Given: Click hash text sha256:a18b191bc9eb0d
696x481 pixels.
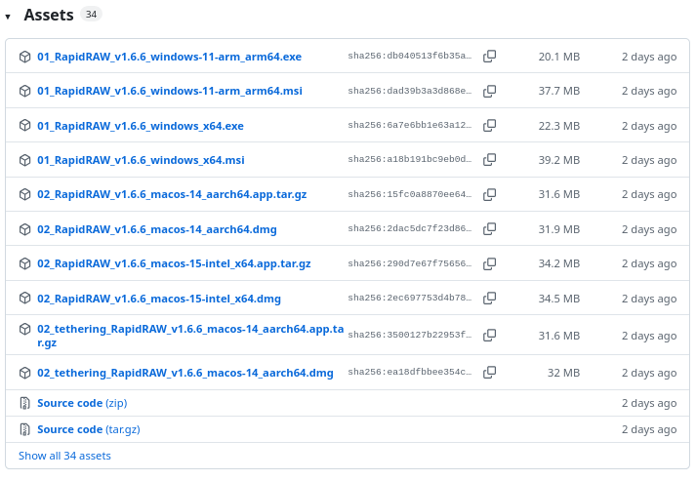Looking at the screenshot, I should click(409, 159).
